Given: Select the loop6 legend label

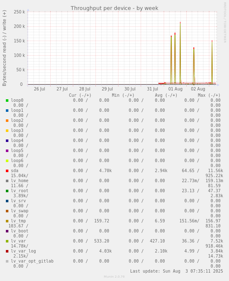Looking at the screenshot, I should pyautogui.click(x=17, y=160).
